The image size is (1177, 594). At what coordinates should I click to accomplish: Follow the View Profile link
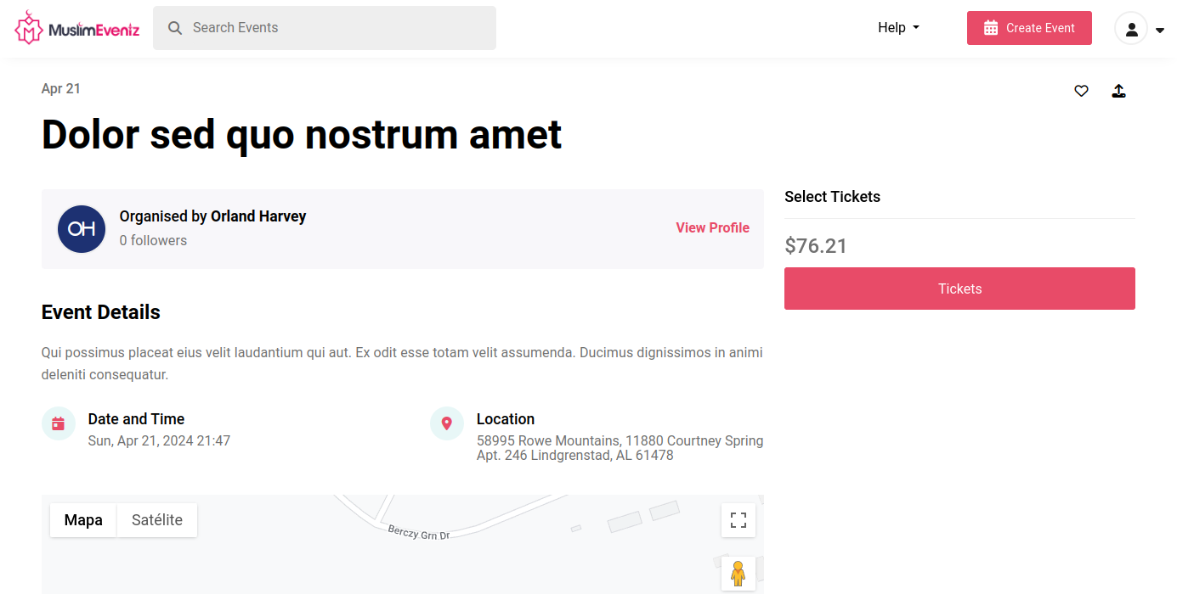pyautogui.click(x=712, y=227)
